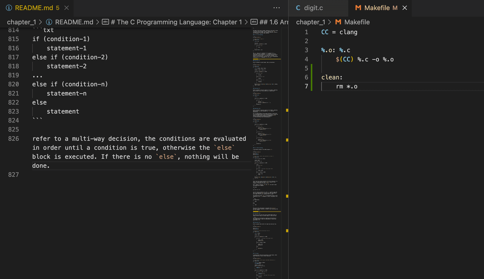This screenshot has height=279, width=484.
Task: Click the C file icon on the digit.c tab
Action: click(298, 8)
